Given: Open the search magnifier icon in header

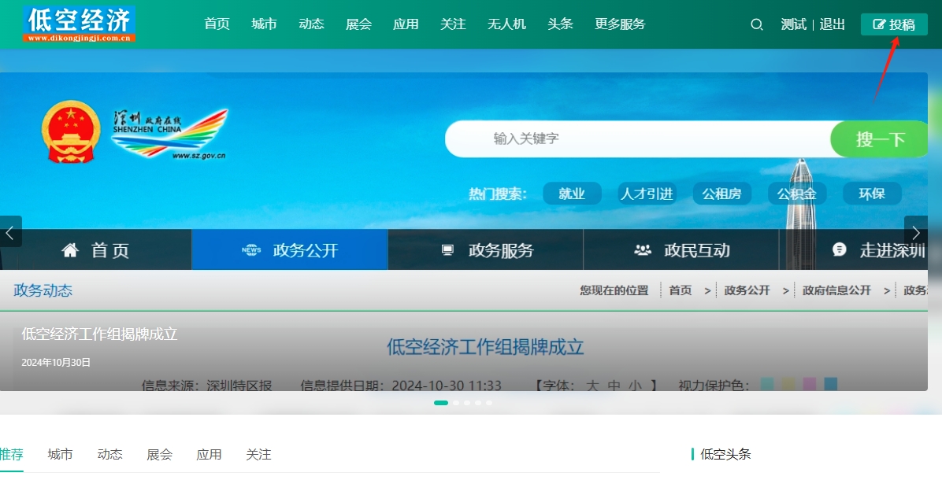Looking at the screenshot, I should [756, 24].
